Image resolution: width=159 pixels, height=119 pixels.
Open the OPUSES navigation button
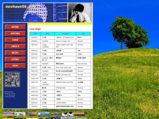[15, 33]
